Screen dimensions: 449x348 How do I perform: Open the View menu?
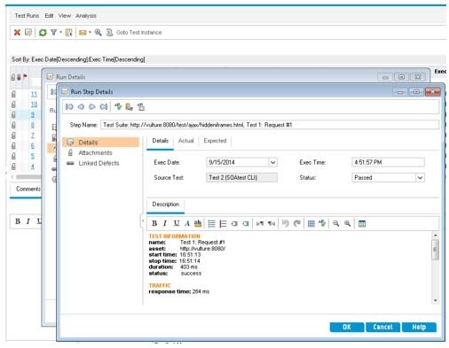point(65,16)
